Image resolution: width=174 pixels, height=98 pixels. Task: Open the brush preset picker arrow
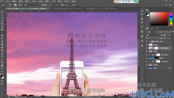coord(12,5)
